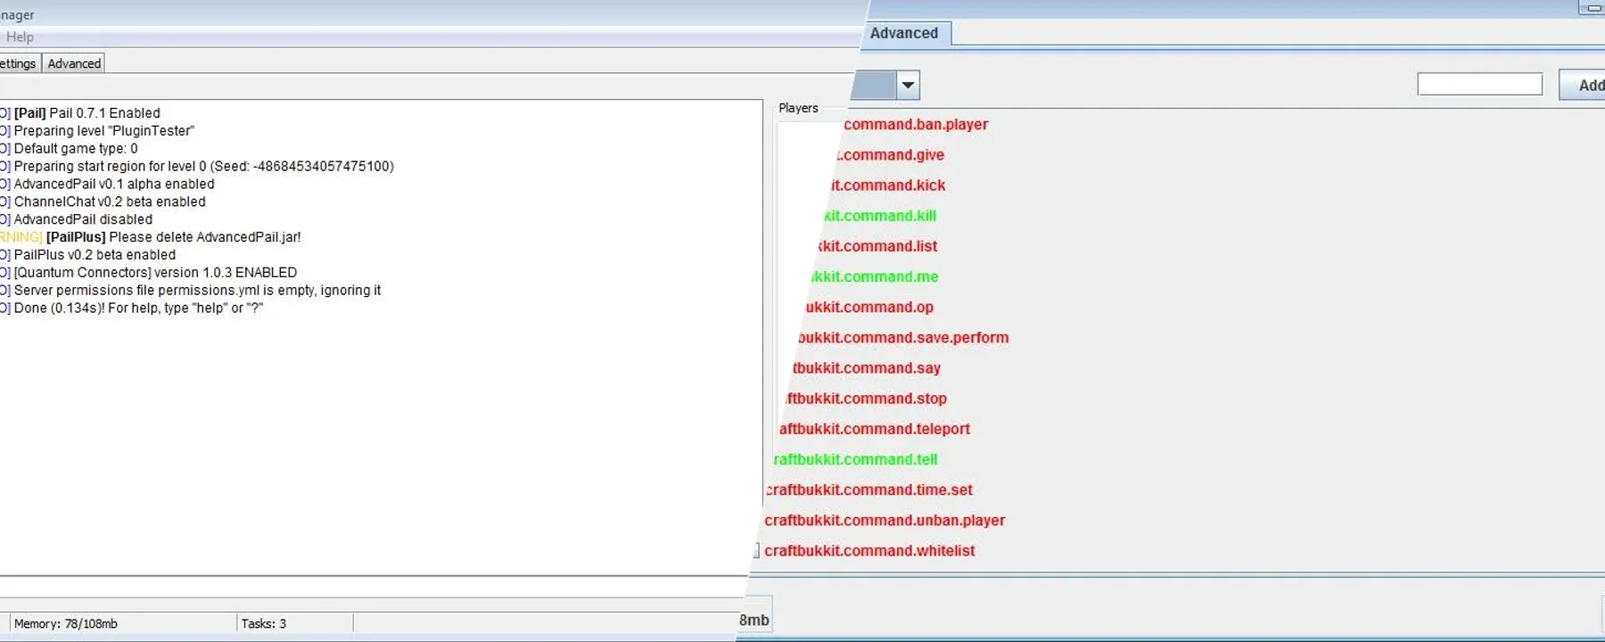1605x642 pixels.
Task: Click the Players list label
Action: 798,108
